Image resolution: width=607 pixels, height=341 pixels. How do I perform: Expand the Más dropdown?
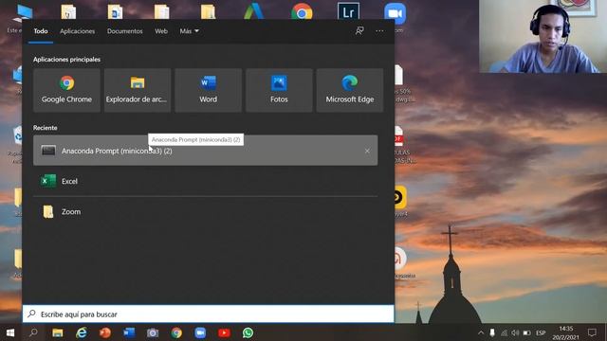tap(189, 31)
